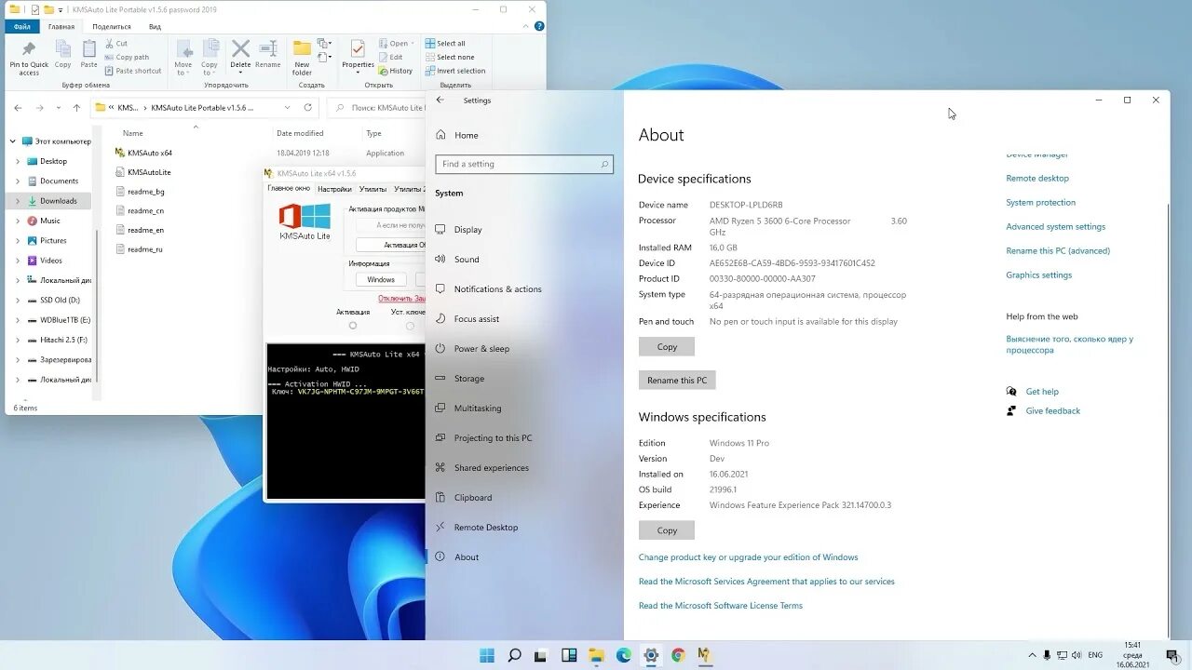Open the ribbon Open dropdown
Screen dimensions: 1192x670
point(399,43)
